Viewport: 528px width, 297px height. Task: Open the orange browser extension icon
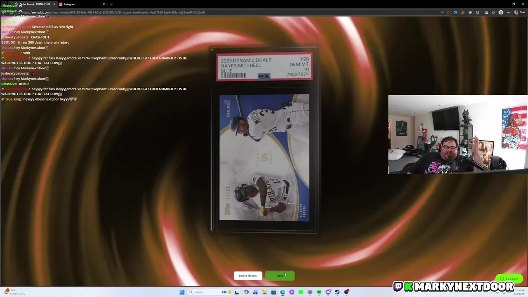point(463,12)
